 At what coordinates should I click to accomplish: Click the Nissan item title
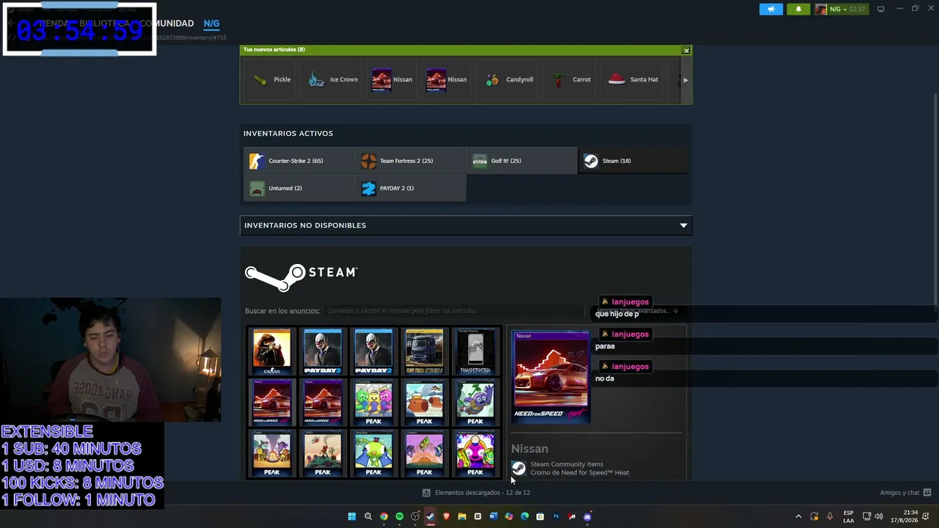(x=530, y=449)
